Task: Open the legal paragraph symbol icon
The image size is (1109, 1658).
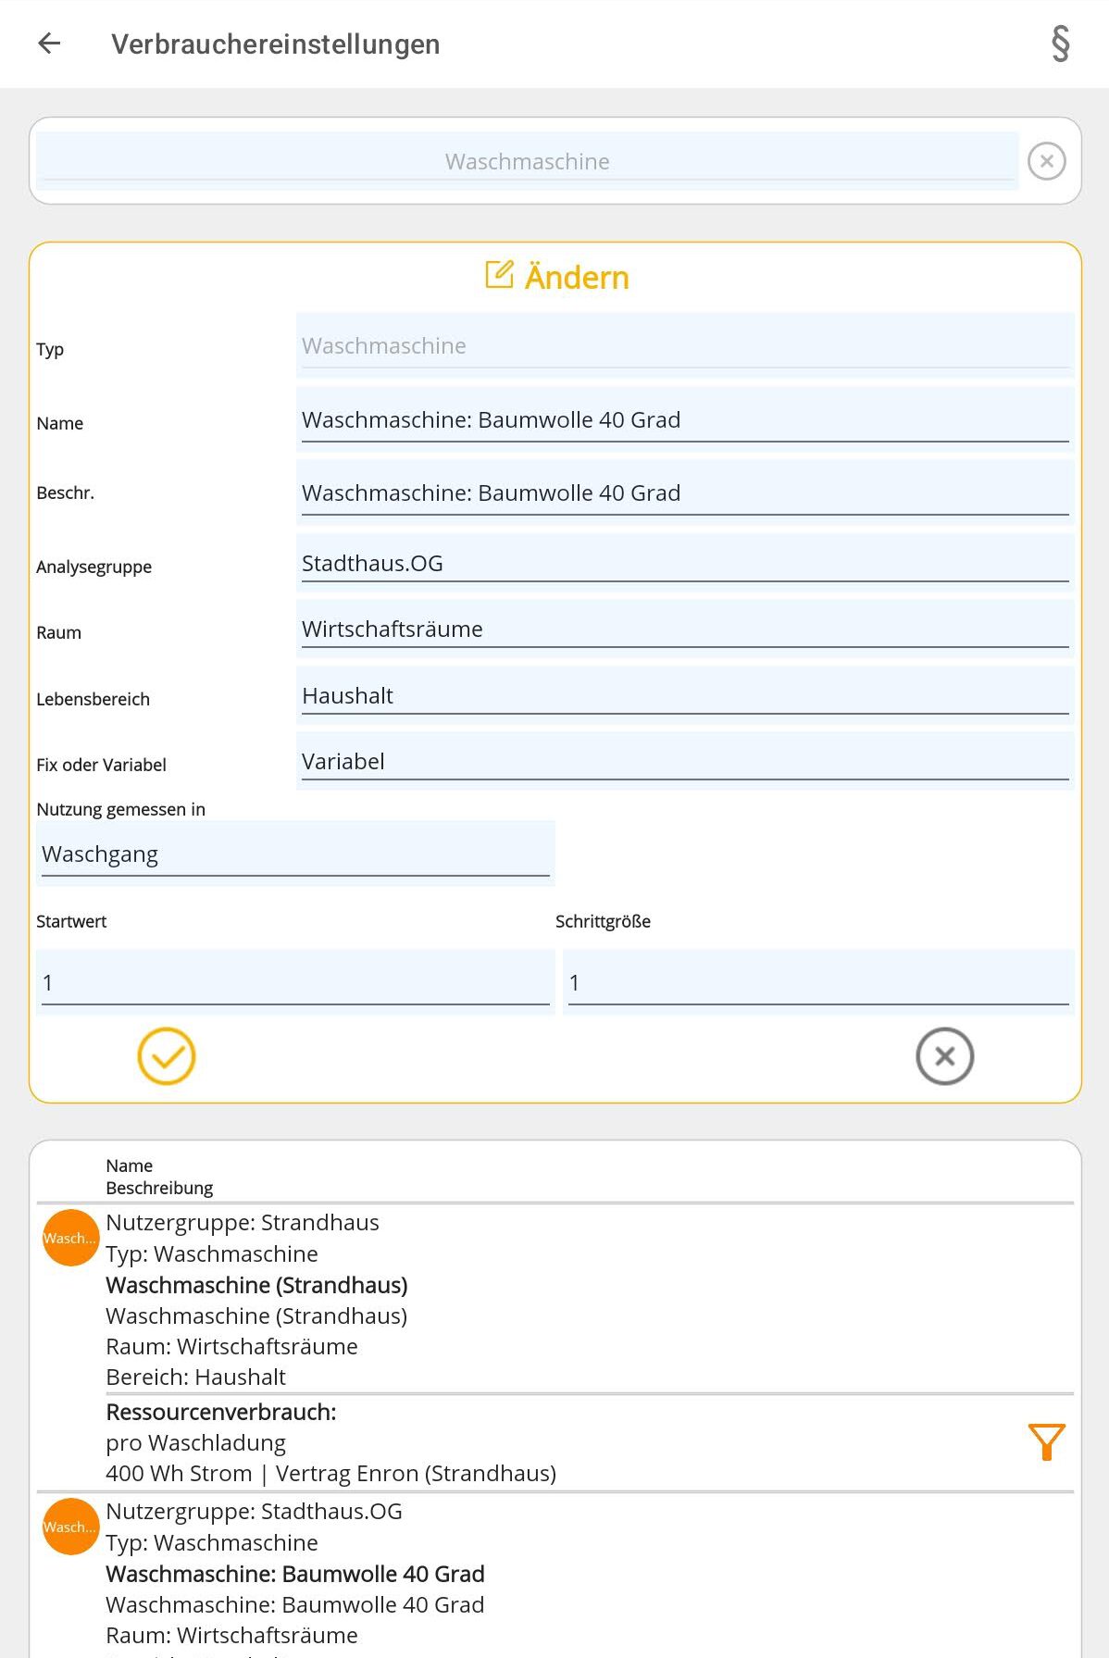Action: (x=1060, y=44)
